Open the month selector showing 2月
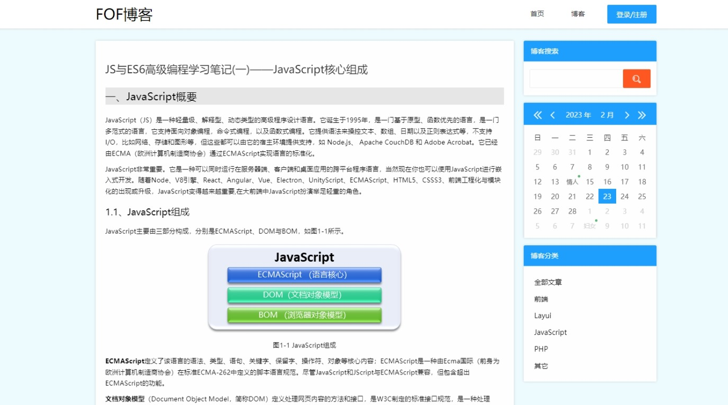This screenshot has width=728, height=405. (x=607, y=115)
